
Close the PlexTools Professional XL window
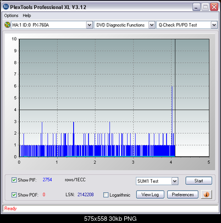pos(214,7)
